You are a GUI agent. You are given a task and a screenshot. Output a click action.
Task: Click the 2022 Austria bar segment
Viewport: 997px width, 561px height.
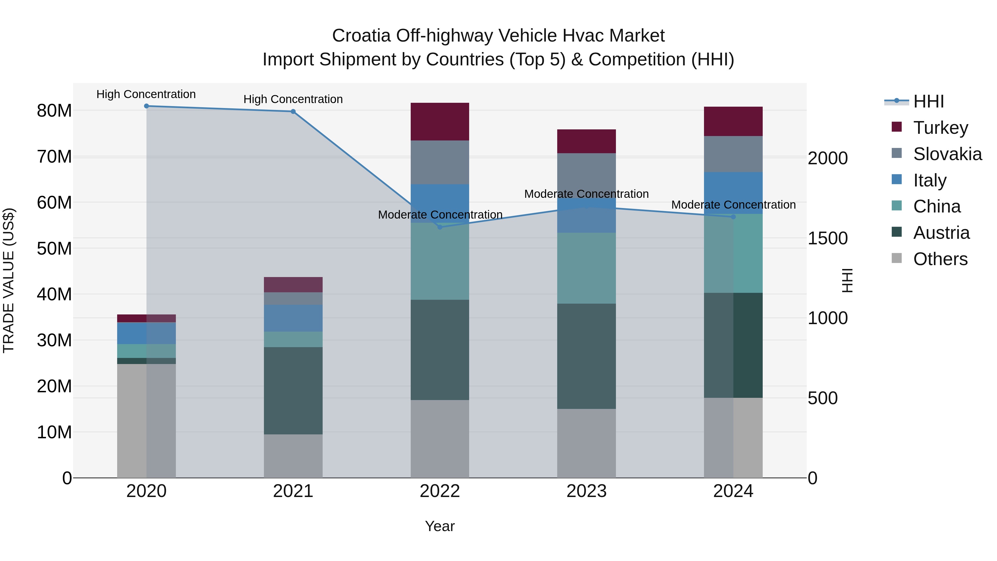[x=440, y=350]
